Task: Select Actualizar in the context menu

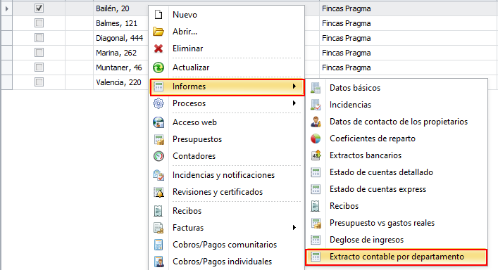Action: click(x=191, y=67)
